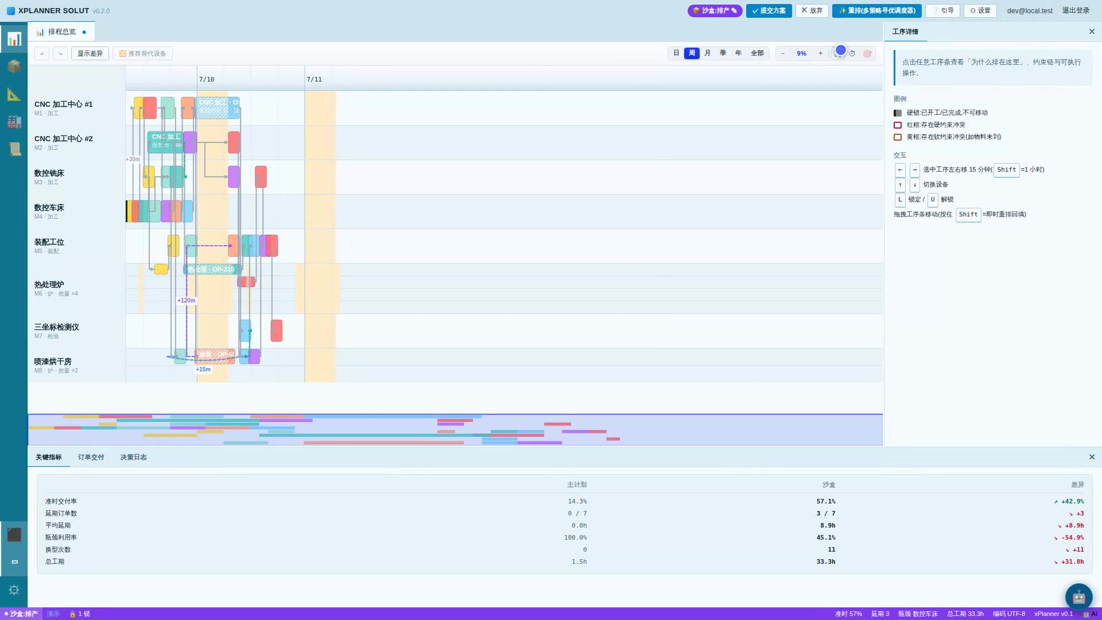
Task: Click the 放弃 button
Action: pos(812,10)
